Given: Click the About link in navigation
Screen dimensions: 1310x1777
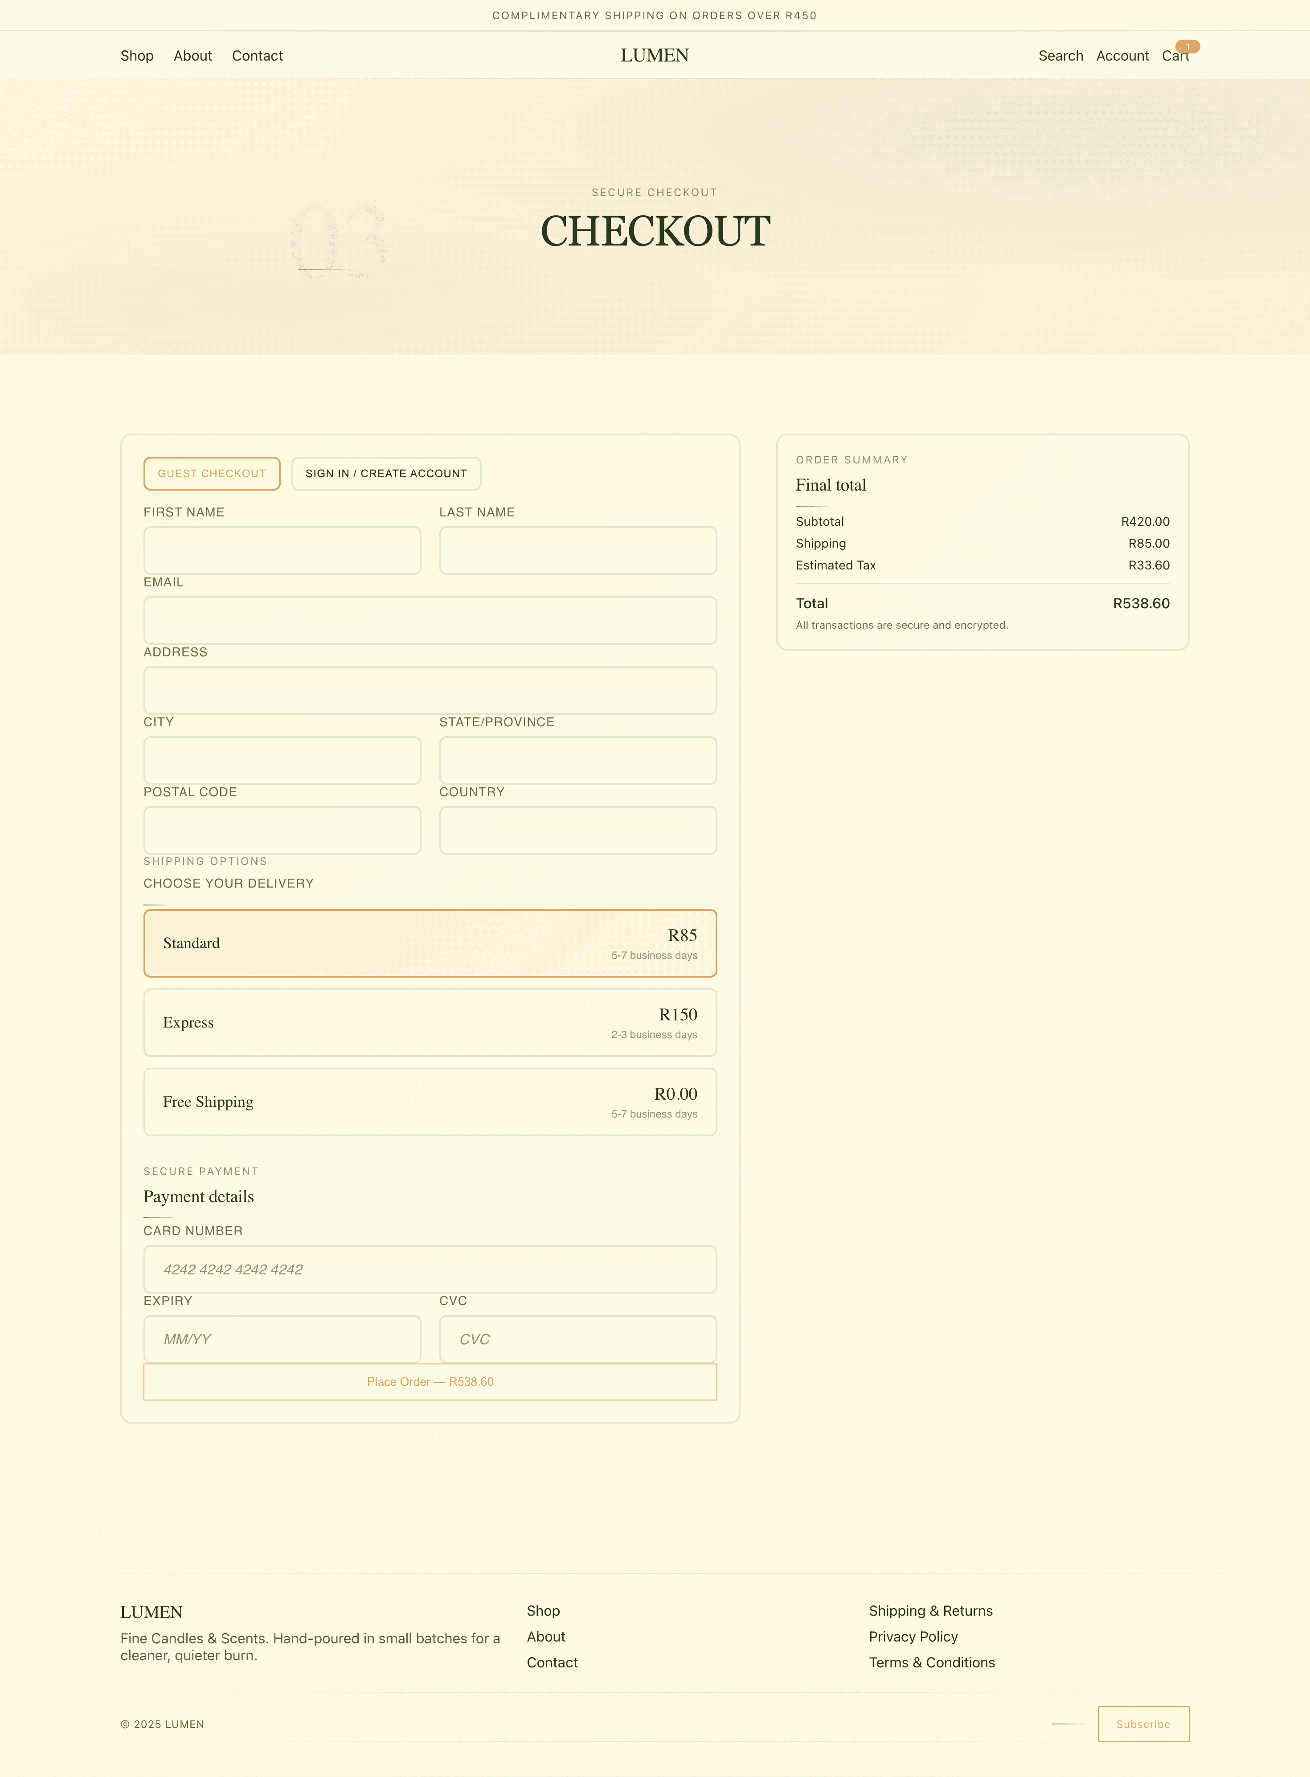Looking at the screenshot, I should (x=192, y=56).
